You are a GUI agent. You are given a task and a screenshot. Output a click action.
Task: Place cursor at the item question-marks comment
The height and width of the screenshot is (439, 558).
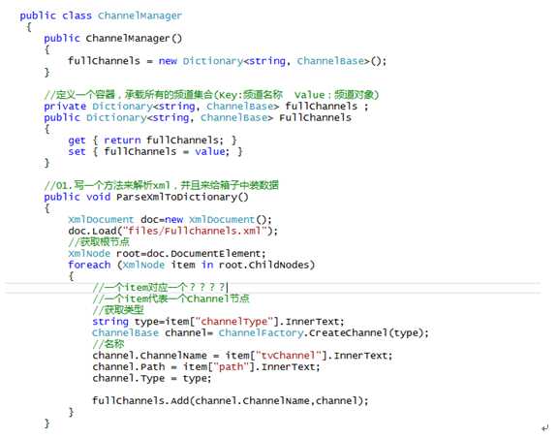tap(160, 287)
